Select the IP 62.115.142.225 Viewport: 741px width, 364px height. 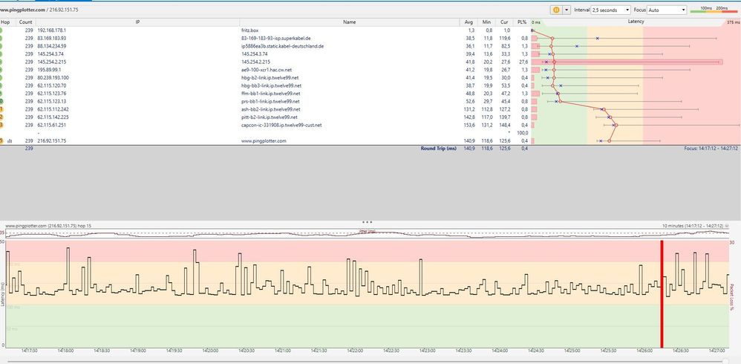click(x=53, y=117)
